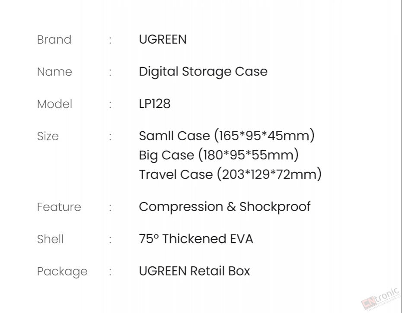Click the CNtronic watermark logo
This screenshot has width=402, height=313.
(381, 299)
